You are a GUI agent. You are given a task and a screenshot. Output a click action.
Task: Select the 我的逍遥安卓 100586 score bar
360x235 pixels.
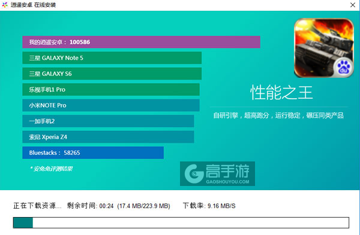click(x=141, y=42)
